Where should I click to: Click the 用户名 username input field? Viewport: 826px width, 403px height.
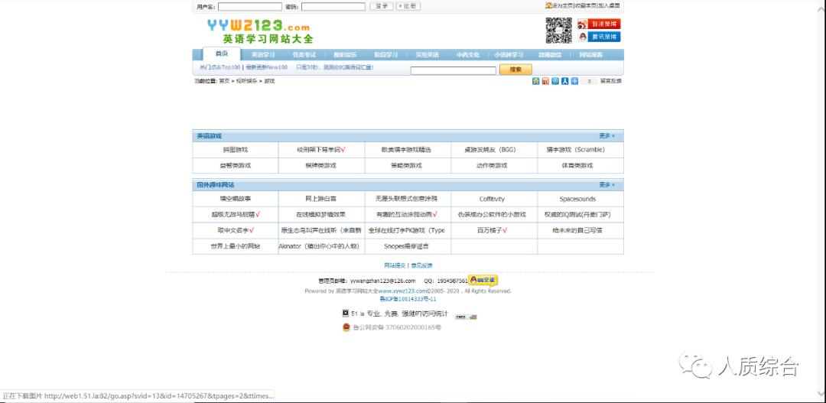tap(250, 7)
